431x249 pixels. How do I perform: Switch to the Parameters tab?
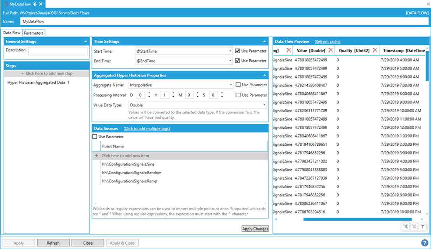click(x=34, y=33)
